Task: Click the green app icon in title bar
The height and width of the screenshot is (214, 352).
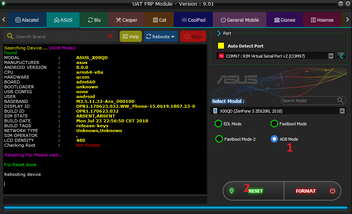Action: pos(3,4)
